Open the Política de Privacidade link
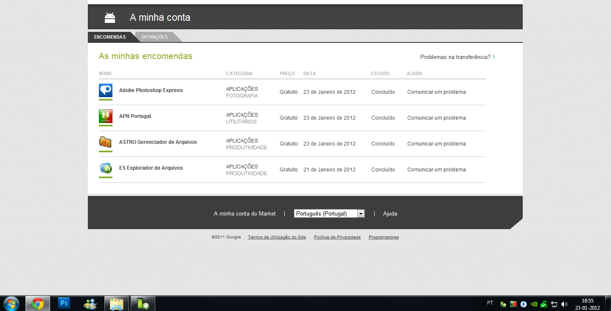 [337, 237]
